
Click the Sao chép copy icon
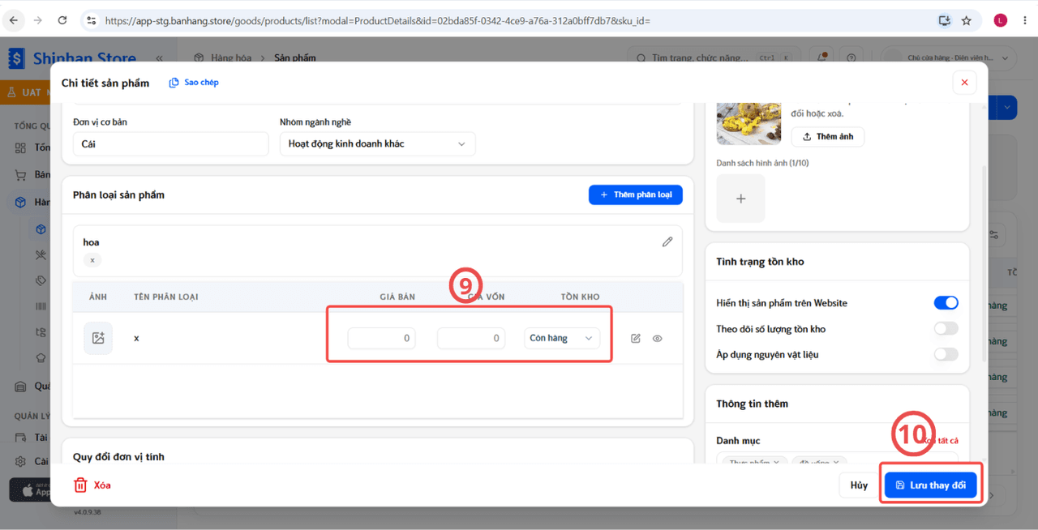tap(174, 83)
